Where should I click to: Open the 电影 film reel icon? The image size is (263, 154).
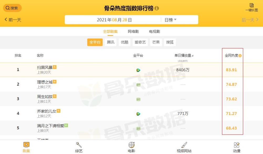[x=131, y=145]
